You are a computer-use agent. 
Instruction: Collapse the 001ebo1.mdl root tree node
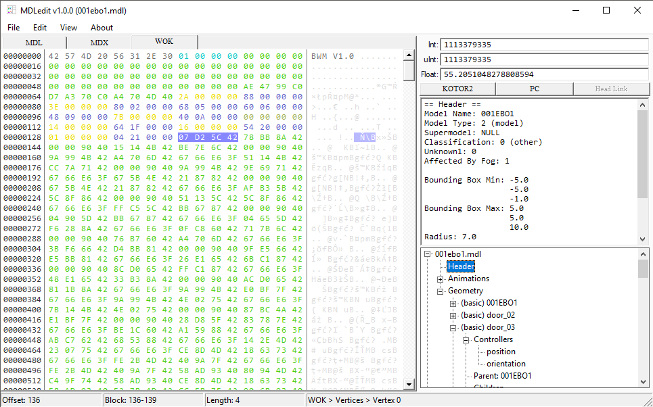coord(428,254)
